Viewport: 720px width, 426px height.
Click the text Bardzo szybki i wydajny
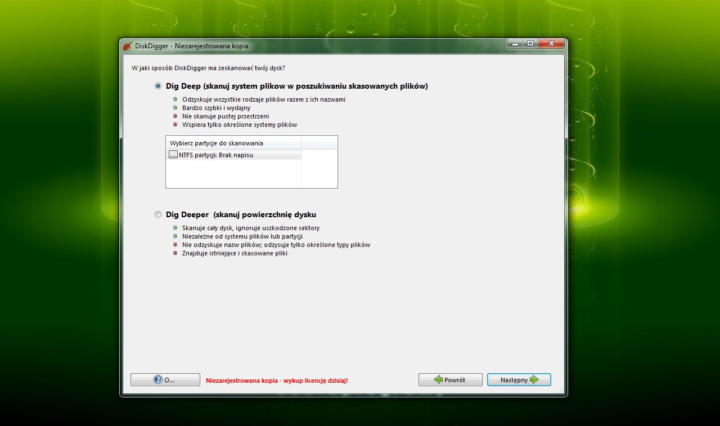tap(217, 108)
